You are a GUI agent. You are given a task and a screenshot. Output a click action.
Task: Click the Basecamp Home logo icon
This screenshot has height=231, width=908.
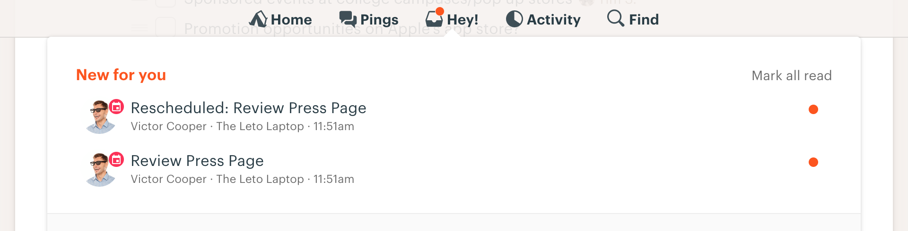(258, 19)
